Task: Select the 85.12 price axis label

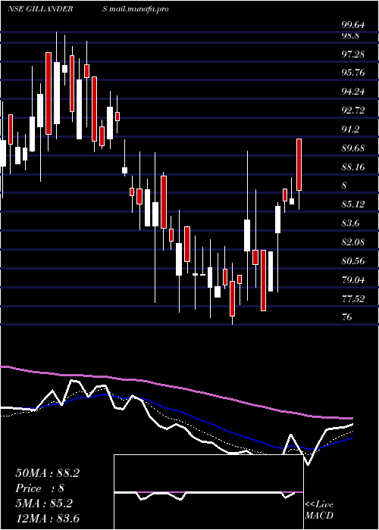Action: pyautogui.click(x=353, y=204)
